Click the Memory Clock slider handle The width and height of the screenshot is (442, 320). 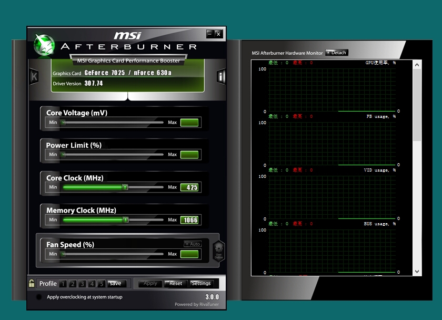[125, 219]
